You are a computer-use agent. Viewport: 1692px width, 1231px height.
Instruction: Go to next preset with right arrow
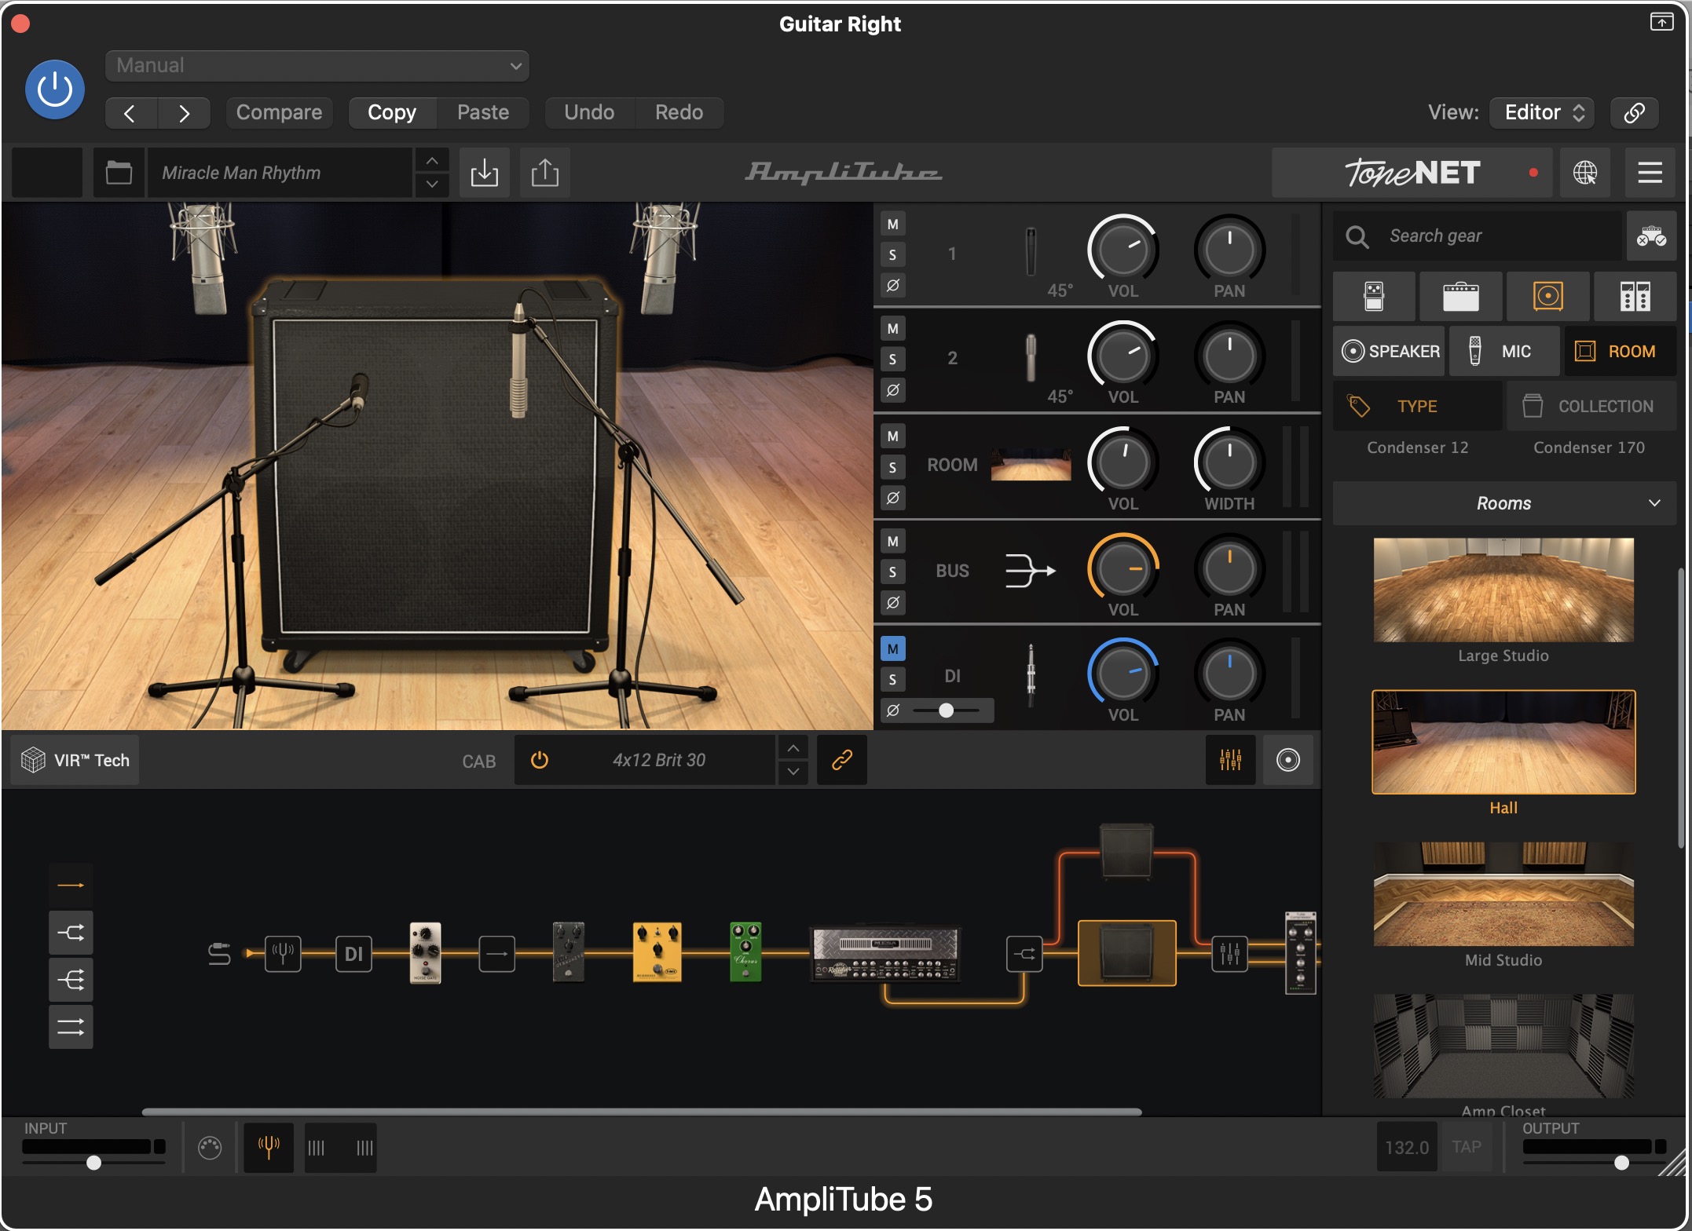tap(184, 113)
